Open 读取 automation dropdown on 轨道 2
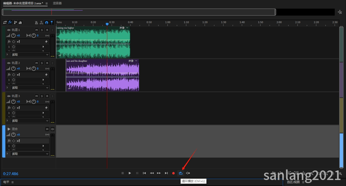The width and height of the screenshot is (346, 186). click(x=30, y=88)
